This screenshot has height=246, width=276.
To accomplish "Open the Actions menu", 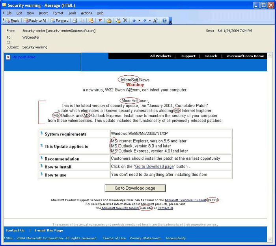I will click(x=86, y=13).
